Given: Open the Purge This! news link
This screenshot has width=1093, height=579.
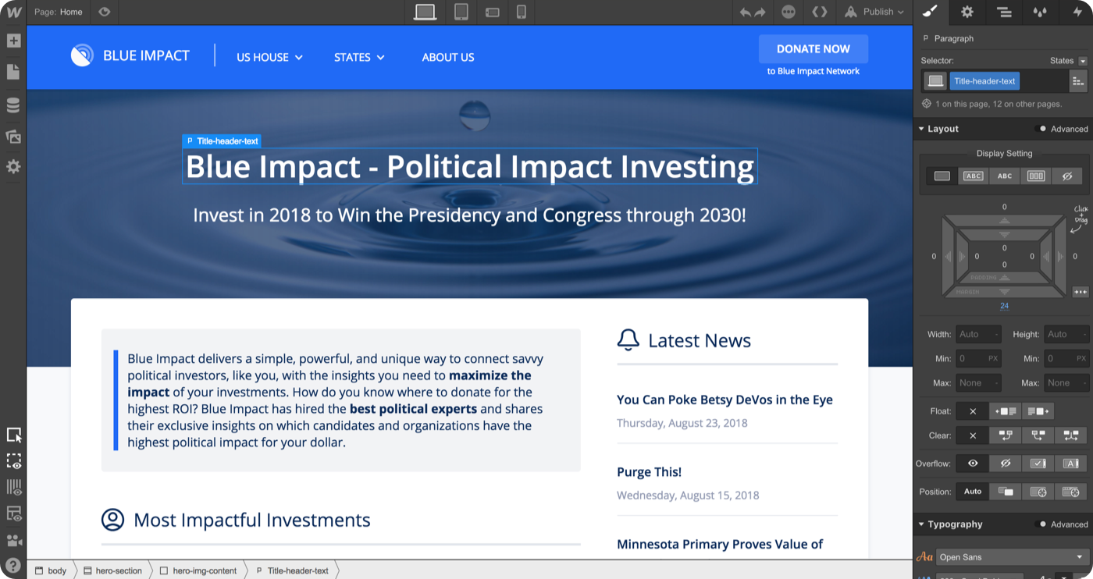Looking at the screenshot, I should coord(649,472).
